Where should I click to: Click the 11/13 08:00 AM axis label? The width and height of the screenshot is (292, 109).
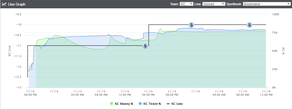101,93
